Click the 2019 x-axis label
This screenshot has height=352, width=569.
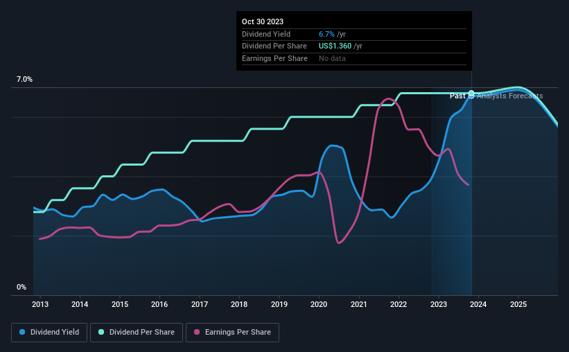279,304
